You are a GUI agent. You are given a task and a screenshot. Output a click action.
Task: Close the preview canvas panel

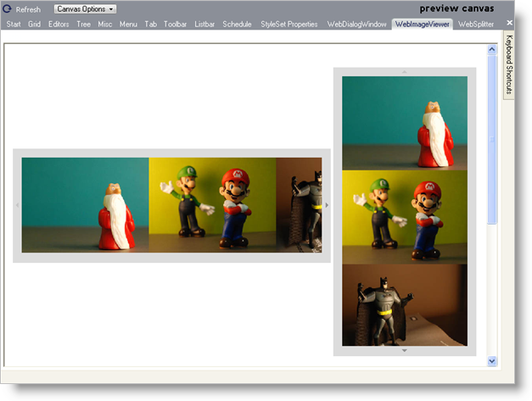[509, 23]
